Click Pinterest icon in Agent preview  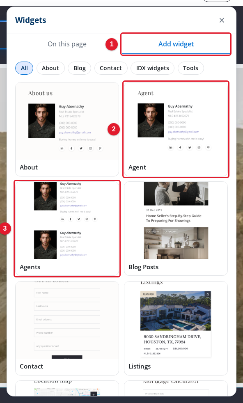pyautogui.click(x=208, y=147)
